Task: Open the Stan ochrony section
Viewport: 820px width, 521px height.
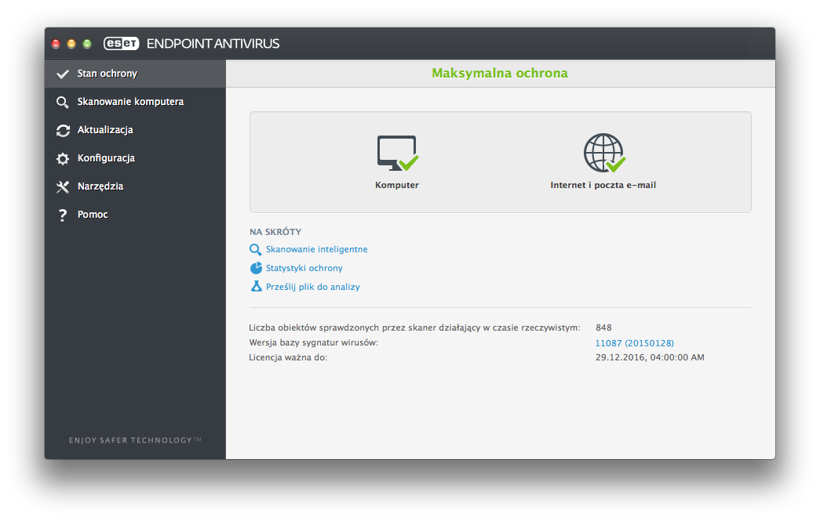Action: (136, 74)
